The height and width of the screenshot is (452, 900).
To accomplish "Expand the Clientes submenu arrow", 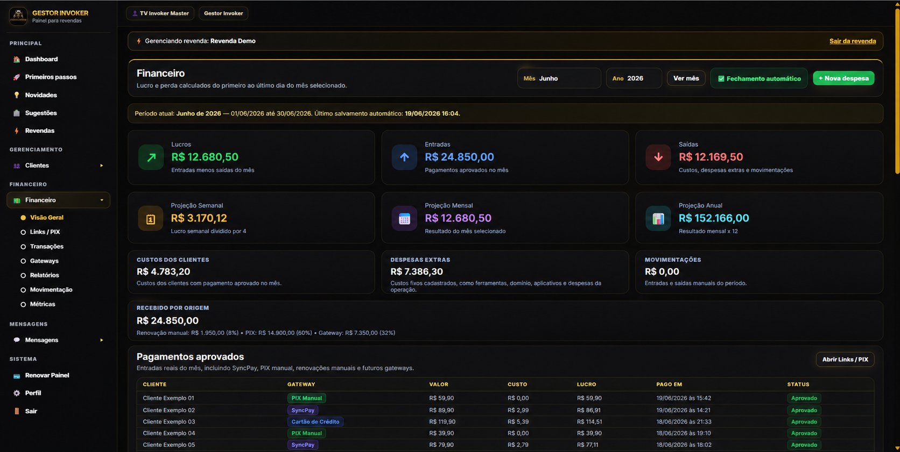I will pos(102,166).
